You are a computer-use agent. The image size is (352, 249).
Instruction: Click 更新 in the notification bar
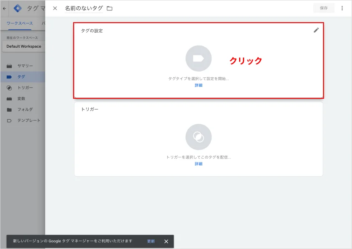[x=151, y=241]
